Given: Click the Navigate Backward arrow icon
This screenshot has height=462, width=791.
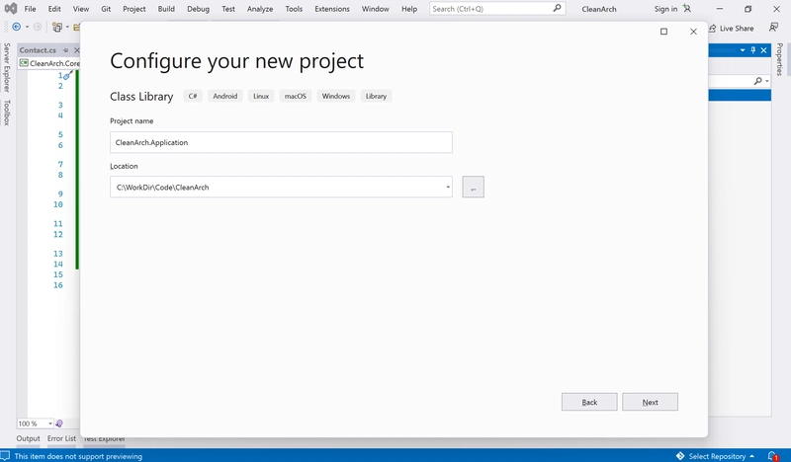Looking at the screenshot, I should (x=17, y=27).
